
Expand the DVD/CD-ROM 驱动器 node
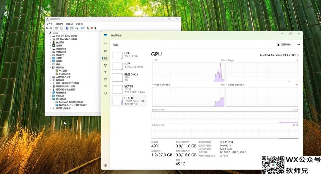point(50,36)
